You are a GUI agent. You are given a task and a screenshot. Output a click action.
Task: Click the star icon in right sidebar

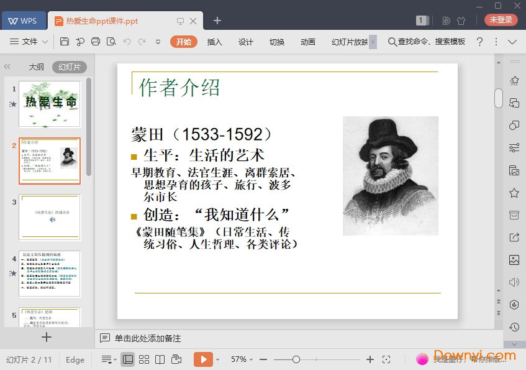coord(514,193)
